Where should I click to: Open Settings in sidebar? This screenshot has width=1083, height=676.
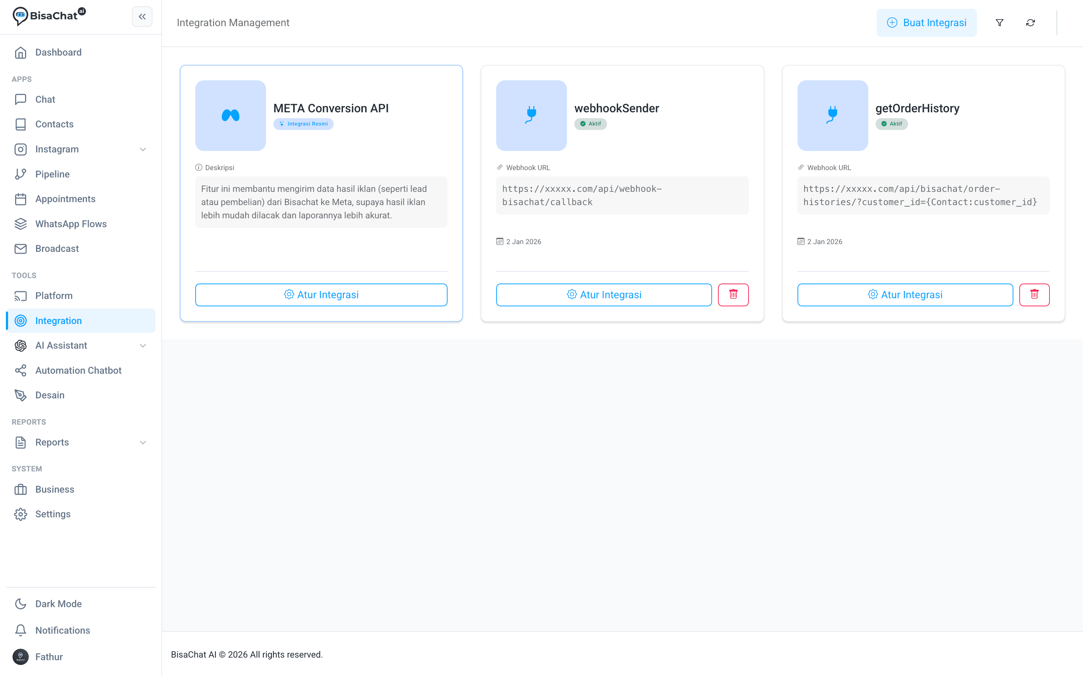(x=81, y=514)
